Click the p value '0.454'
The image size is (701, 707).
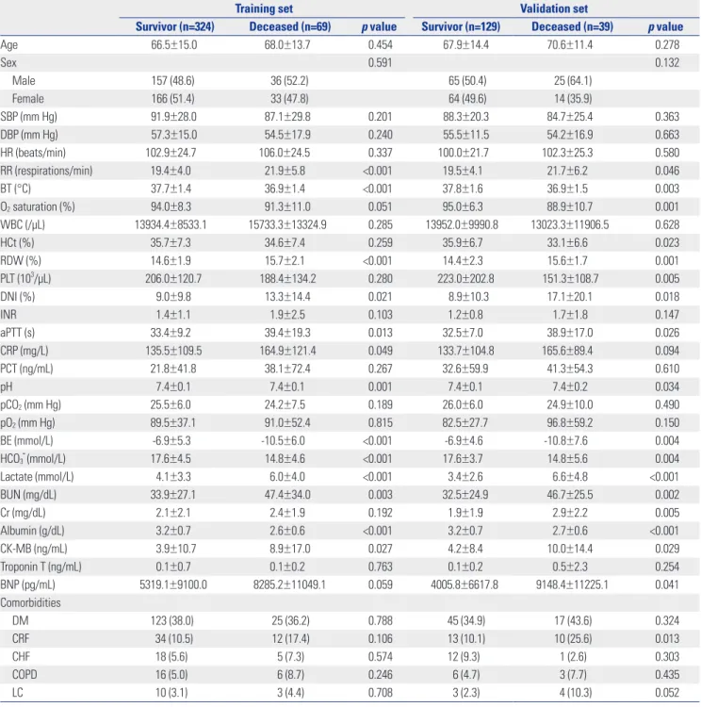[380, 44]
